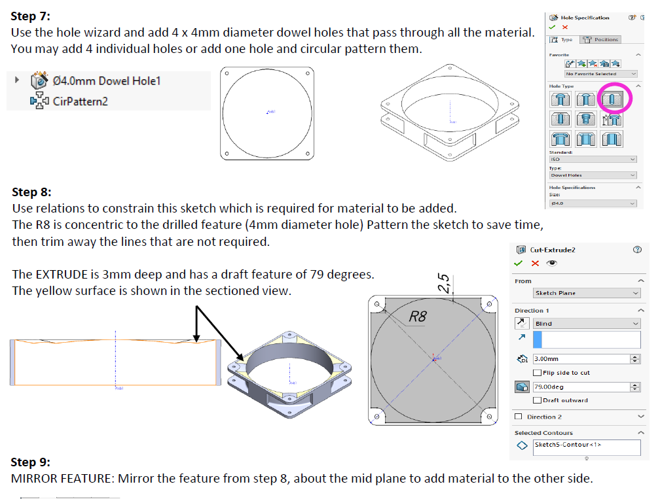This screenshot has width=660, height=499.
Task: Collapse the Selected Contours section
Action: (x=641, y=432)
